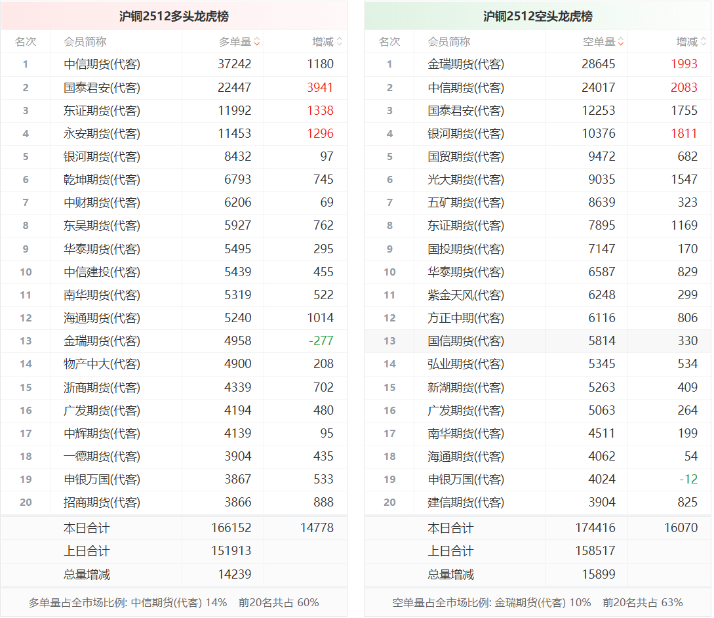
Task: Click short table 本日合计 total 174416
Action: pyautogui.click(x=595, y=527)
